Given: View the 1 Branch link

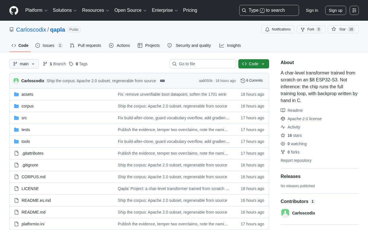Looking at the screenshot, I should pos(54,64).
